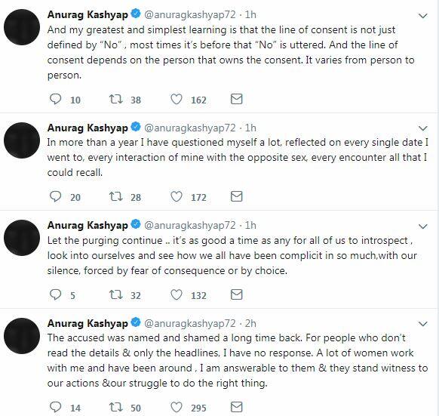Reply to the 'In more than a year' tweet

tap(55, 196)
